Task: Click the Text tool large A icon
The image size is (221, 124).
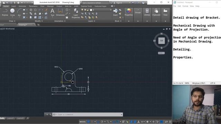Action: 52,11
